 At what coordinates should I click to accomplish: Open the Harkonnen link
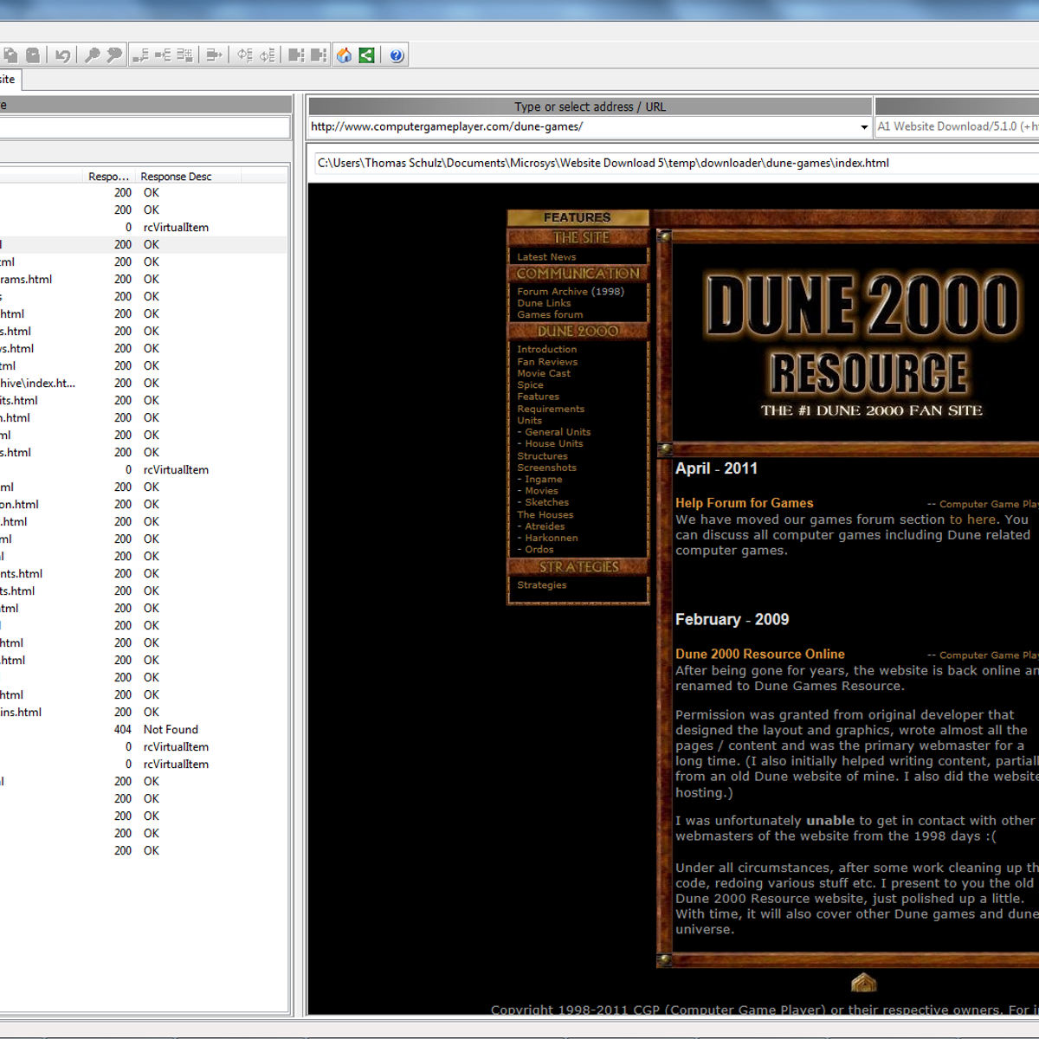point(552,538)
